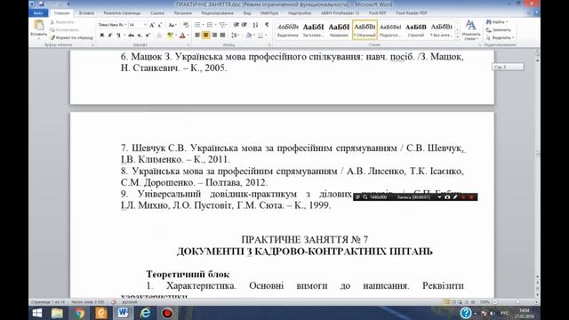Click the Decrease Indent icon
The width and height of the screenshot is (569, 320).
coord(236,25)
